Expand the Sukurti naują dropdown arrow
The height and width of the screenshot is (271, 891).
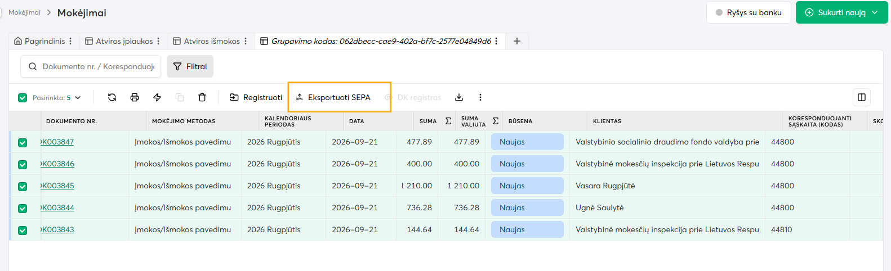pyautogui.click(x=875, y=12)
